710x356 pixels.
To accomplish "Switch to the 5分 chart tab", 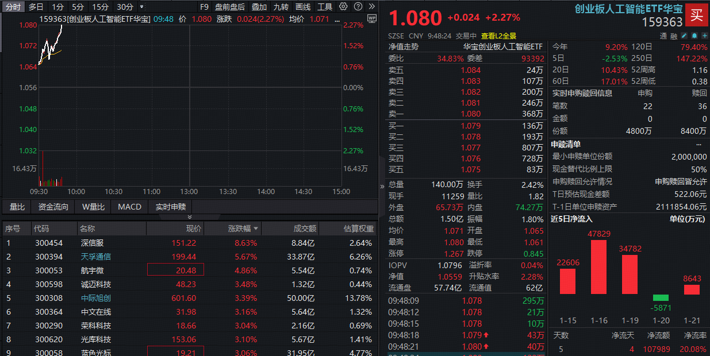I will pyautogui.click(x=78, y=7).
